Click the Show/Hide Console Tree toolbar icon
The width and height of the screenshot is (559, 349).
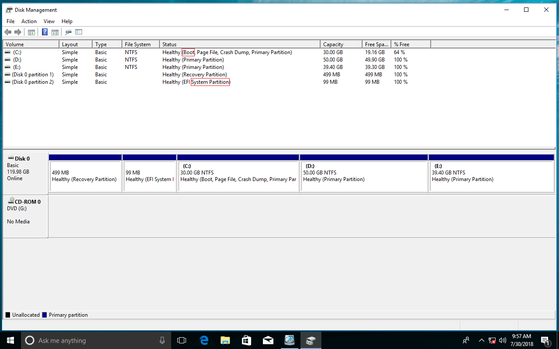click(31, 32)
